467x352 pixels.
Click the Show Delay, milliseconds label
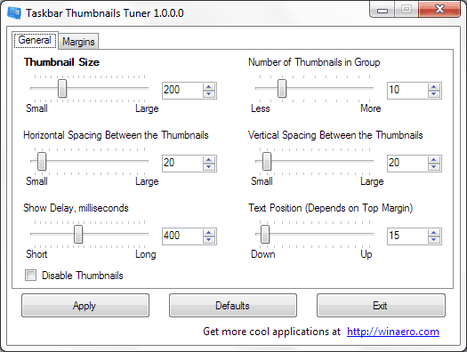pos(76,208)
